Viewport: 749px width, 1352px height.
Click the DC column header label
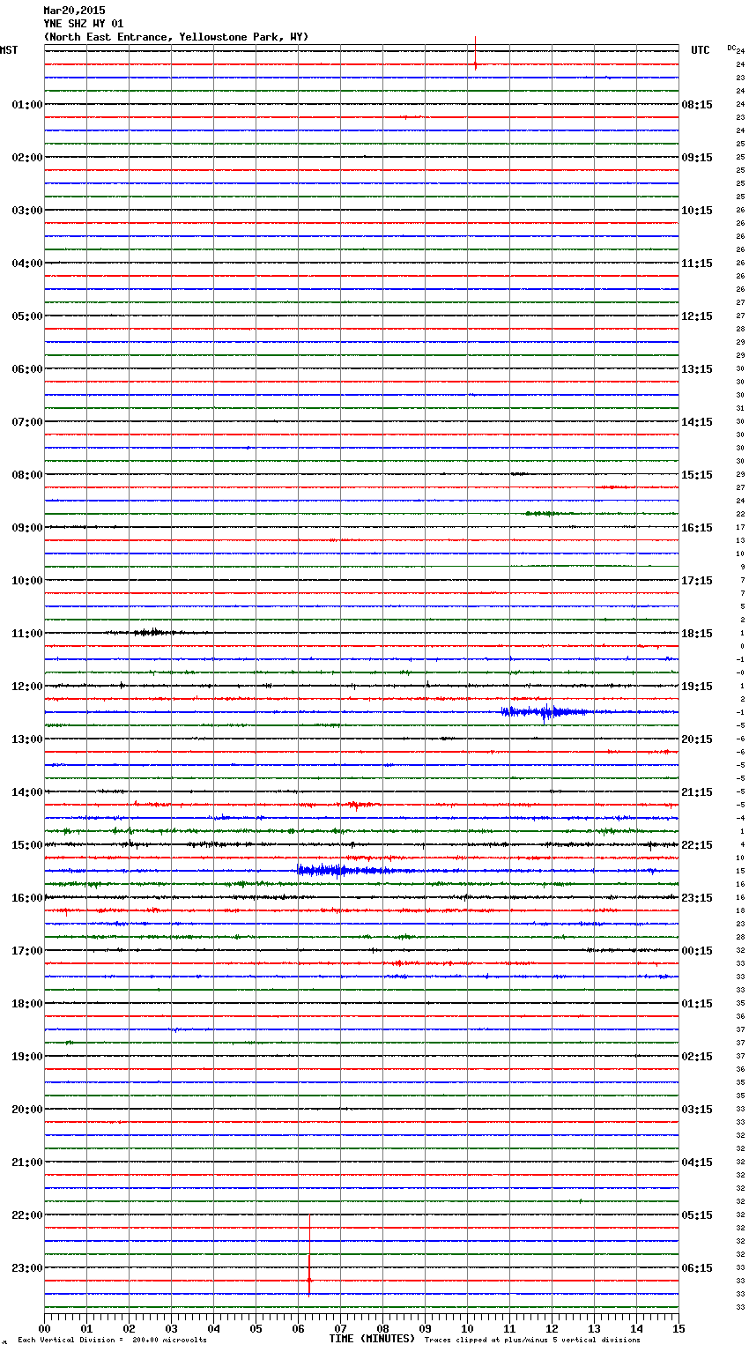(x=731, y=47)
